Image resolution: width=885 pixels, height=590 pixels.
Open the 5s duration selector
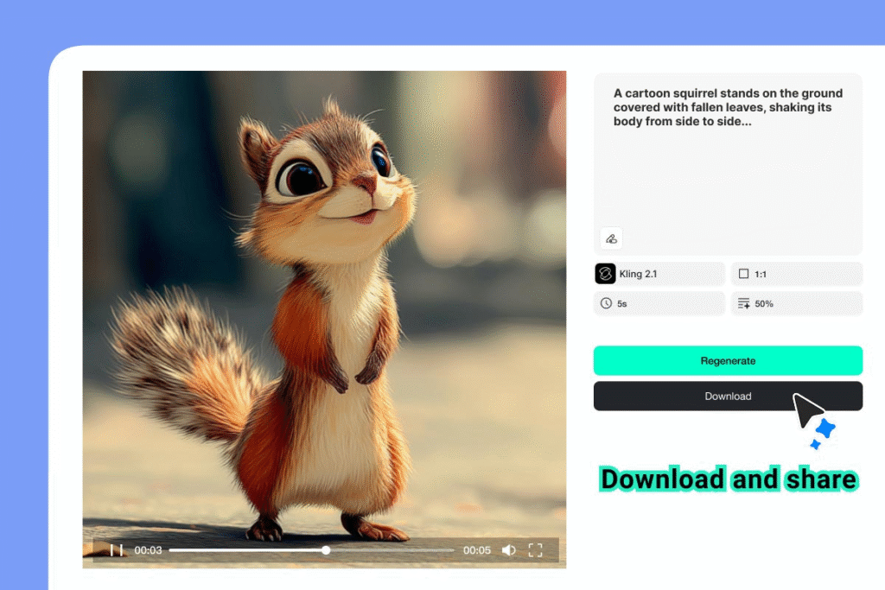tap(659, 304)
